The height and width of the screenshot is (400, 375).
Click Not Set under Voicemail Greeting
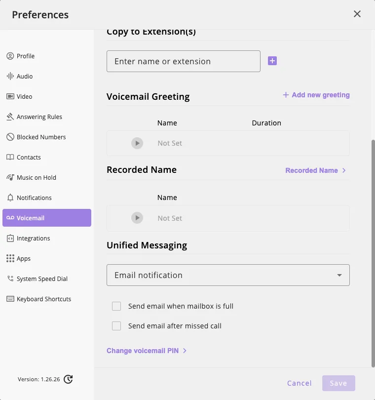(170, 143)
